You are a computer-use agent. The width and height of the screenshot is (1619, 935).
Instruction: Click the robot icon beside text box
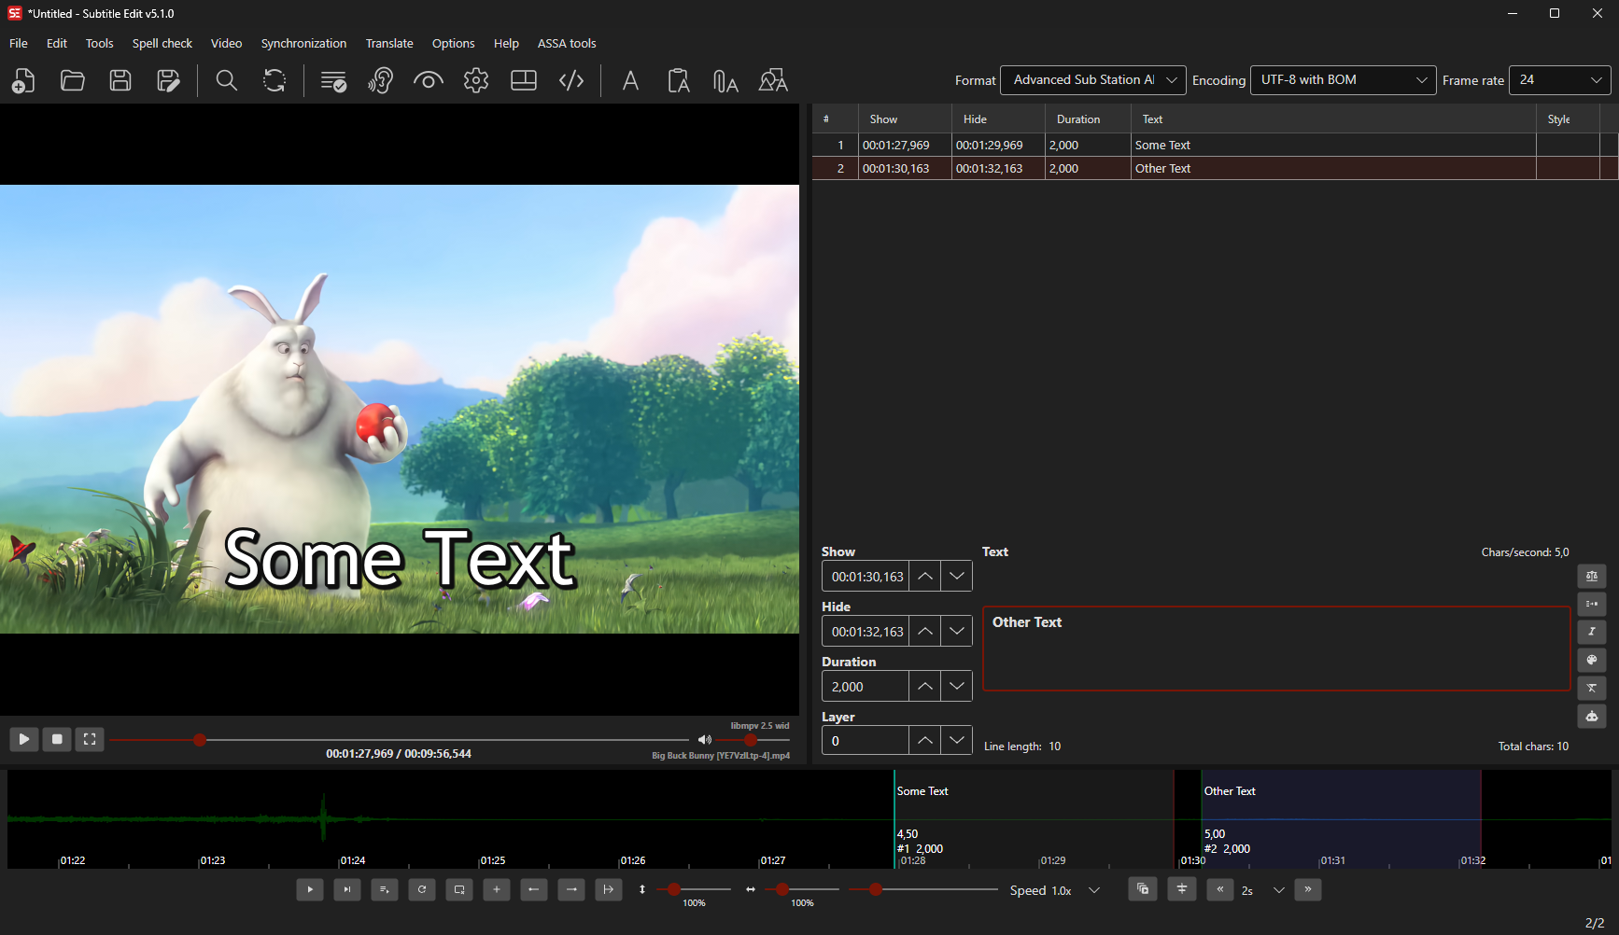(1592, 717)
